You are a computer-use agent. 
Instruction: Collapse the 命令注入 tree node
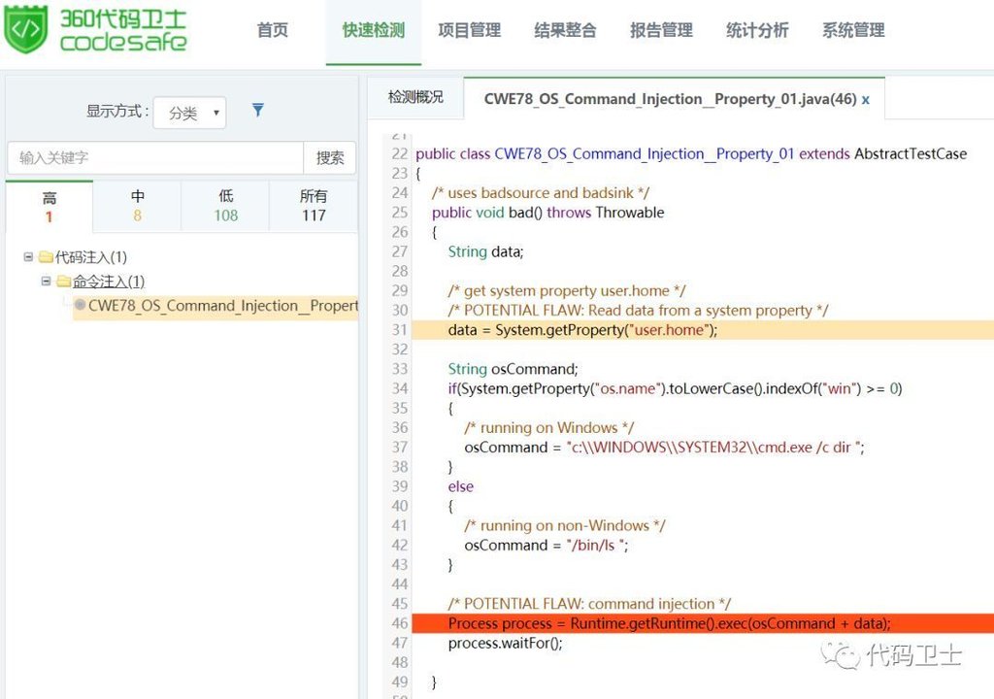(x=46, y=281)
